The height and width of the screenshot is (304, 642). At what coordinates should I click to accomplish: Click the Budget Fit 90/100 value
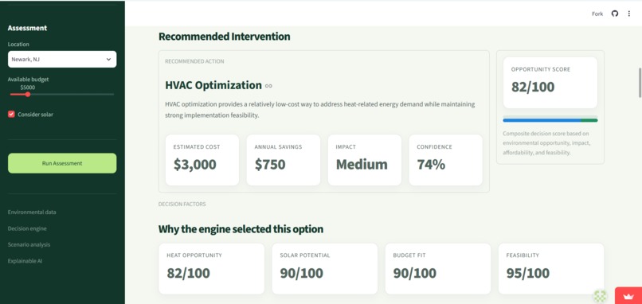[x=415, y=273]
